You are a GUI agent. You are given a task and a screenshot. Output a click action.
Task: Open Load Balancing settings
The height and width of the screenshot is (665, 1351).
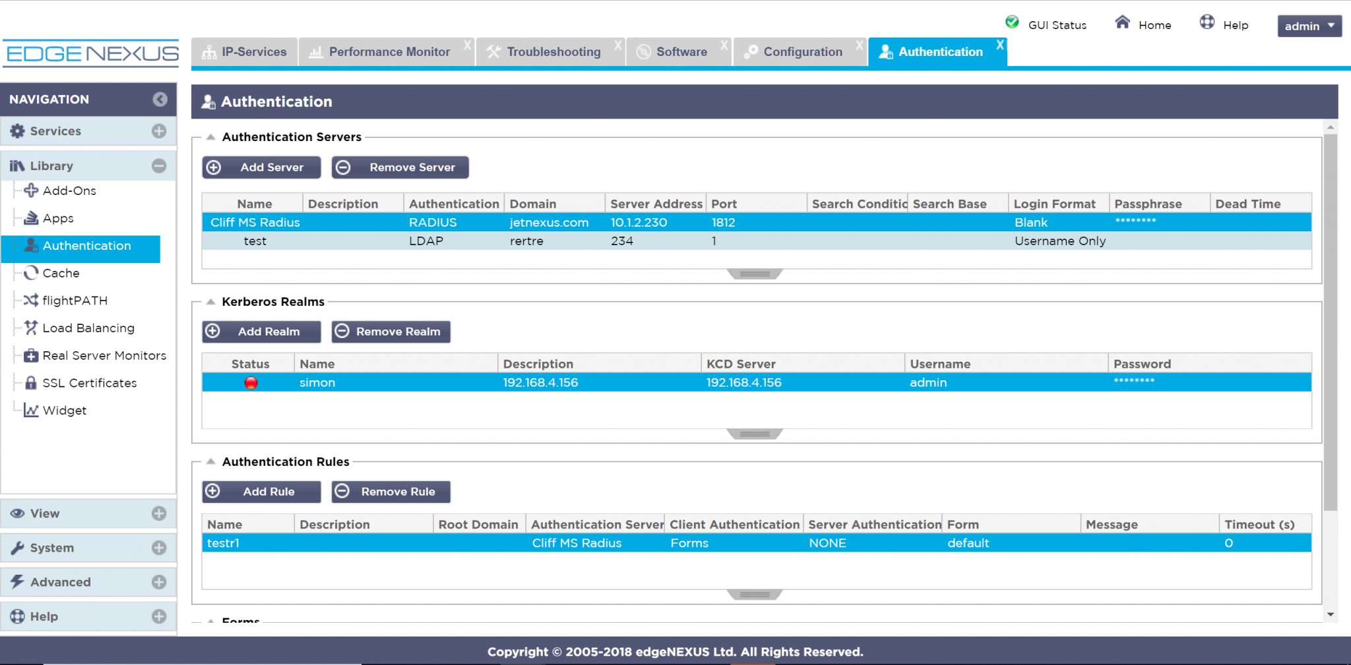pyautogui.click(x=88, y=328)
